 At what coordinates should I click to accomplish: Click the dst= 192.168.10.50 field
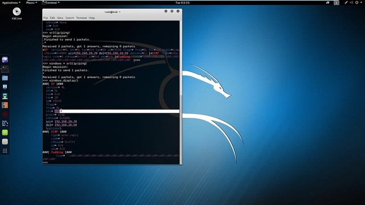(x=62, y=125)
